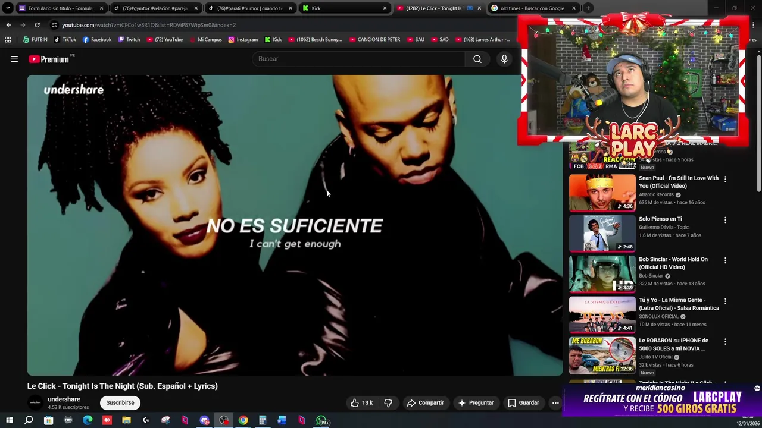Activate voice search microphone

504,59
